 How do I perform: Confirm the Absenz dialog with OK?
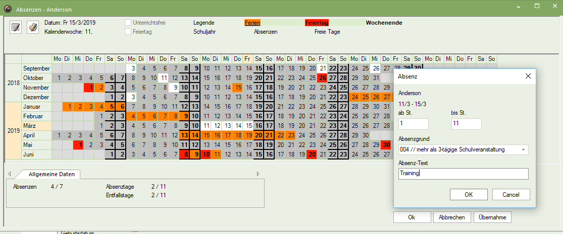469,195
